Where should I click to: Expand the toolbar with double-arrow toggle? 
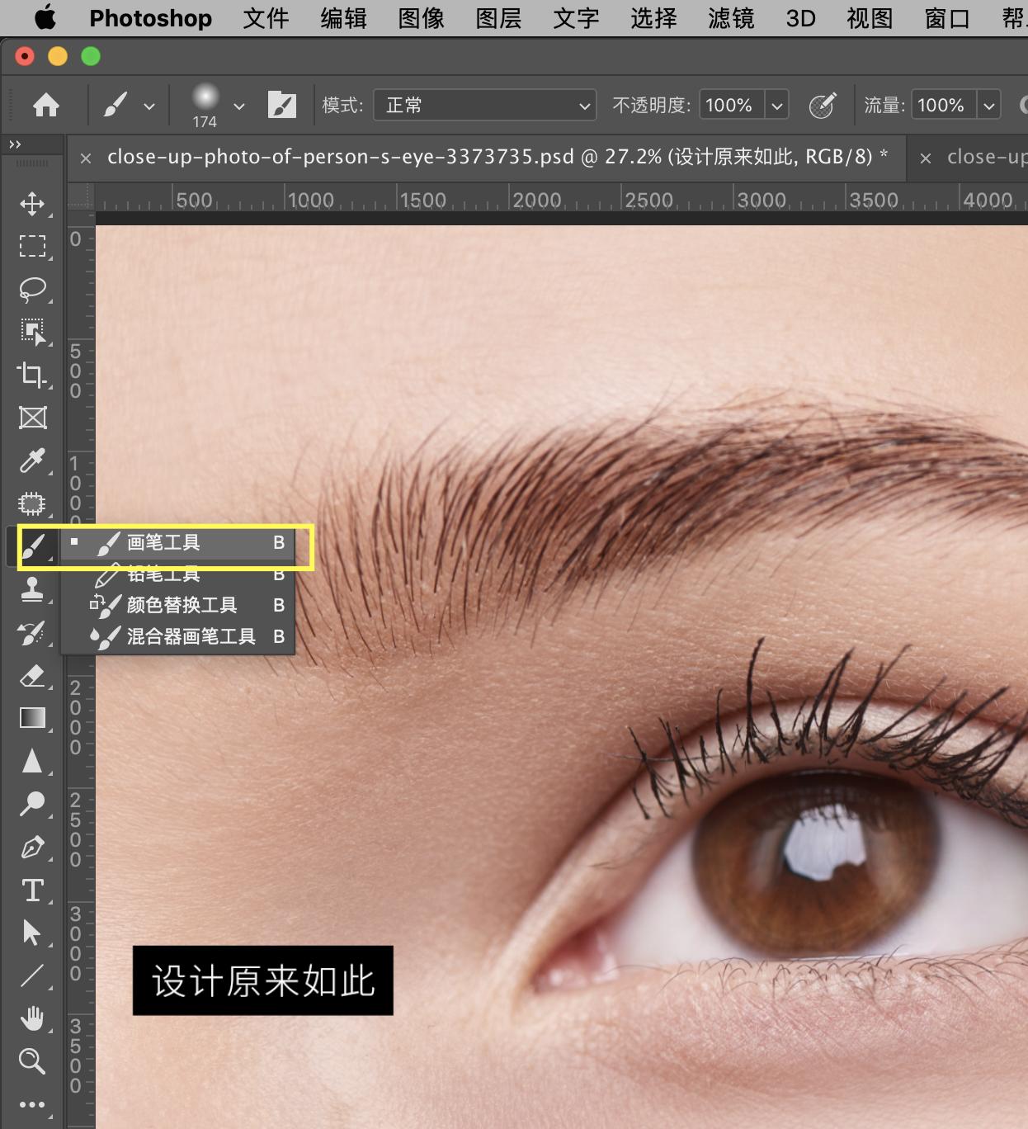coord(15,144)
